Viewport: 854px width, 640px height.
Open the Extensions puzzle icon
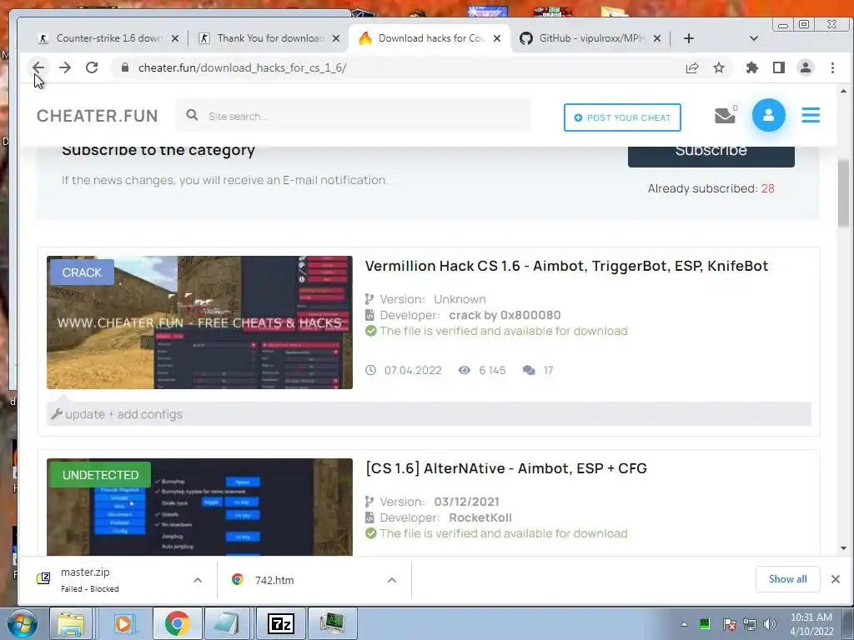752,67
